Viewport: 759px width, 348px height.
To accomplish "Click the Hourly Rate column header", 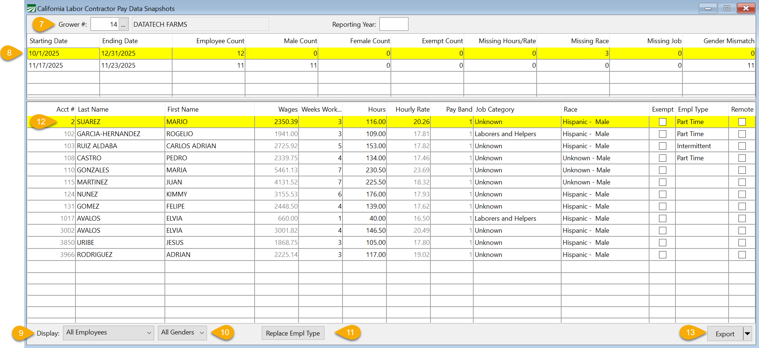I will [x=412, y=109].
